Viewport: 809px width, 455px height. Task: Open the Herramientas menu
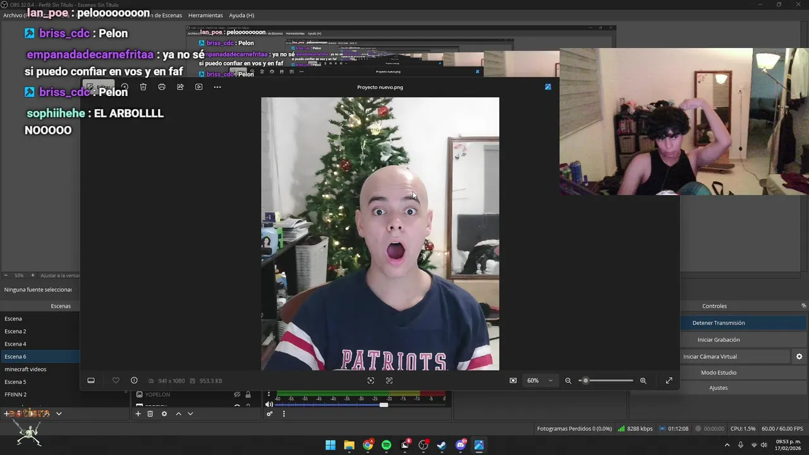[205, 15]
